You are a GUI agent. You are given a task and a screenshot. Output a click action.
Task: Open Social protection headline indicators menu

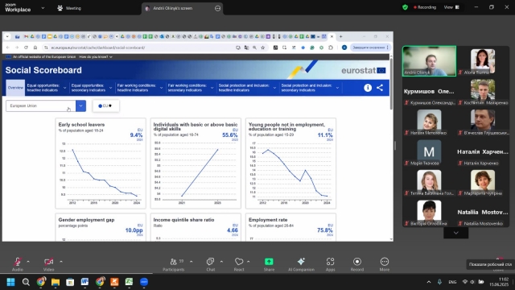[247, 88]
